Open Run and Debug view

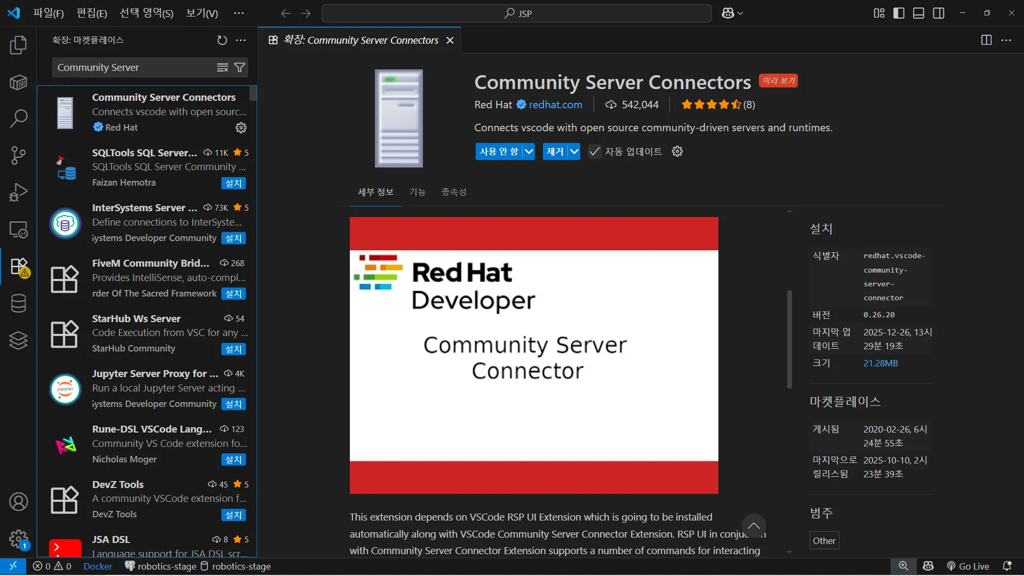click(x=18, y=193)
